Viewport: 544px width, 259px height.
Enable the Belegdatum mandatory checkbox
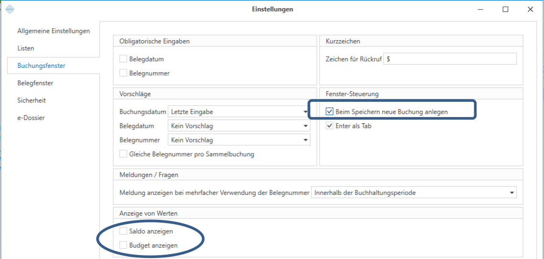pyautogui.click(x=123, y=59)
